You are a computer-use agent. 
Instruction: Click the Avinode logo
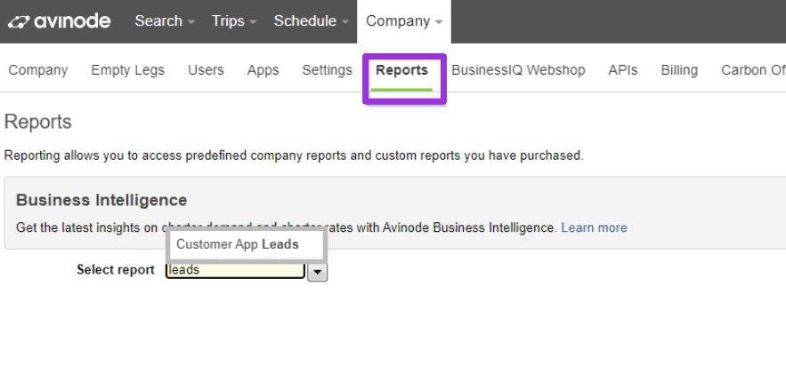tap(59, 21)
